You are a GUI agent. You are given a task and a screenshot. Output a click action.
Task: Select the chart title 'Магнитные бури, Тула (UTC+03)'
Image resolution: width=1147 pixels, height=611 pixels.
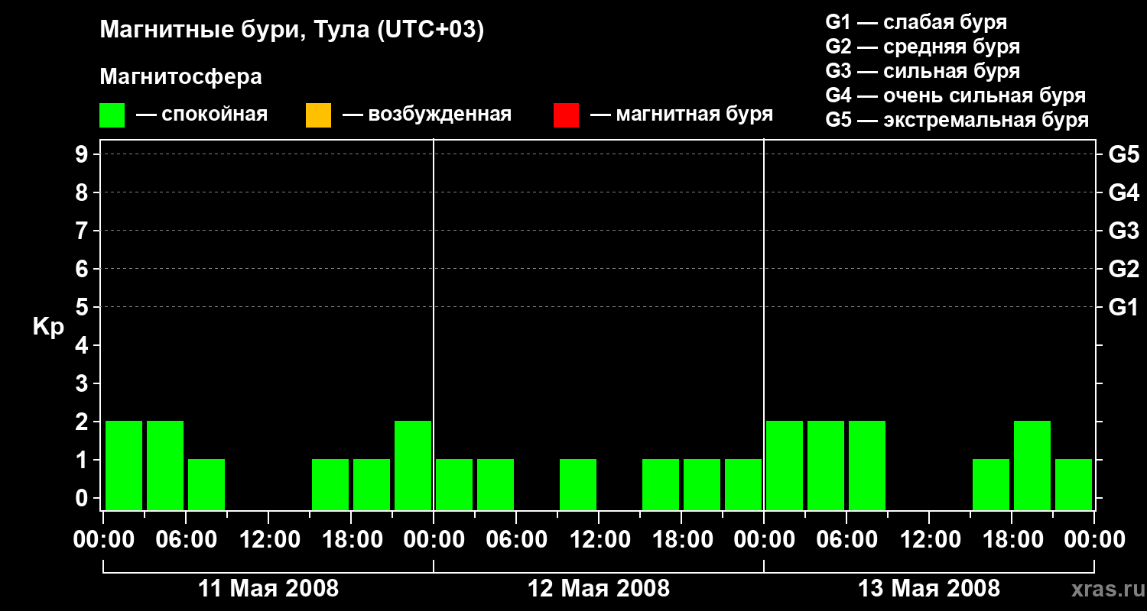[292, 31]
